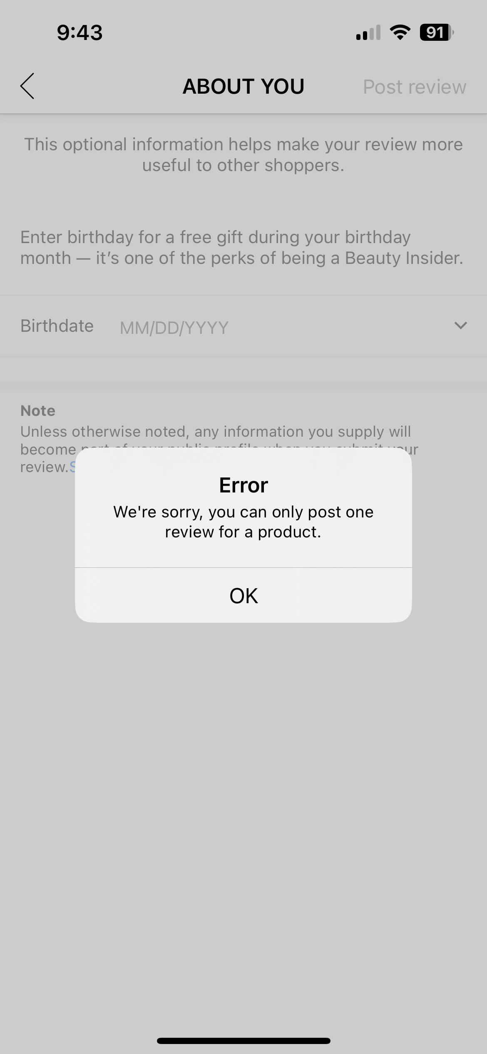Tap the 'Unless otherwise noted' note line
487x1054 pixels.
[x=216, y=432]
